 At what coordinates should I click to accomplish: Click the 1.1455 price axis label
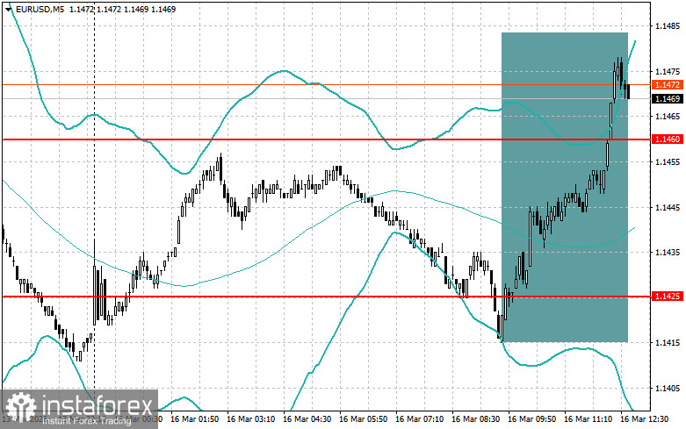[x=668, y=161]
